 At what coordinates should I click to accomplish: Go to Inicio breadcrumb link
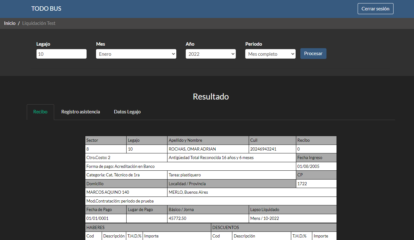point(10,23)
